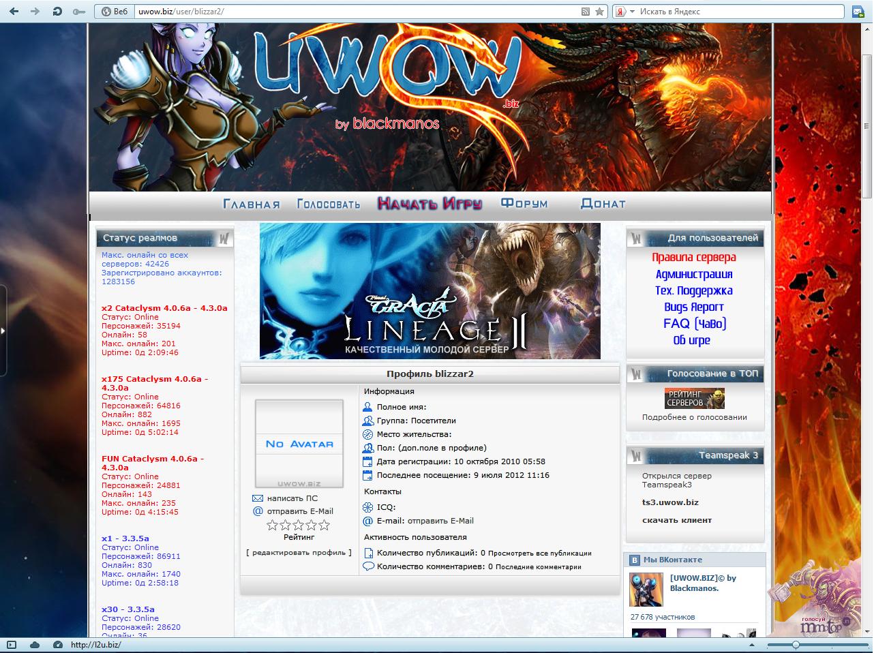
Task: Adjust the zoom slider in status bar
Action: pyautogui.click(x=796, y=645)
